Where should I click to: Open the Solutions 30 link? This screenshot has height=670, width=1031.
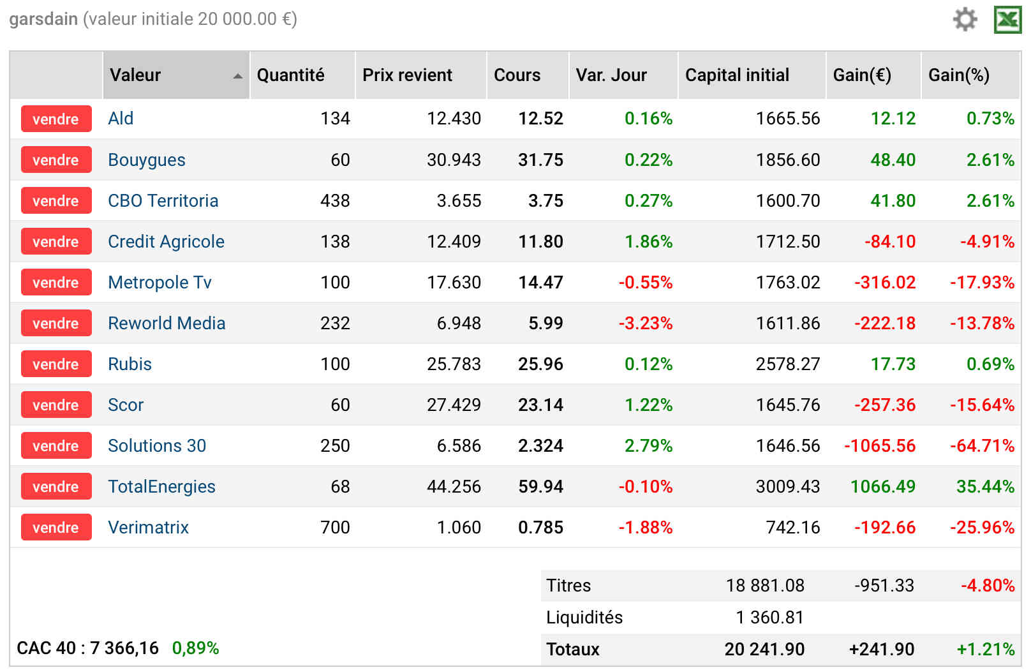(157, 445)
